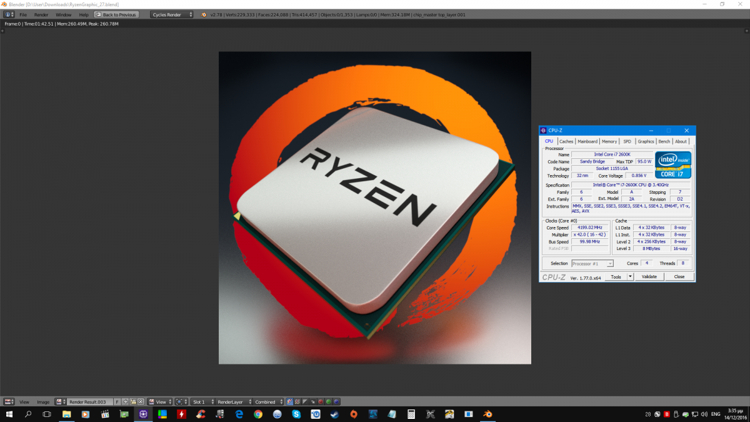Switch to the Caches tab in CPU-Z
This screenshot has height=422, width=750.
tap(566, 141)
